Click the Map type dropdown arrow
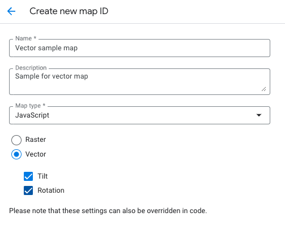The height and width of the screenshot is (234, 285). tap(259, 115)
